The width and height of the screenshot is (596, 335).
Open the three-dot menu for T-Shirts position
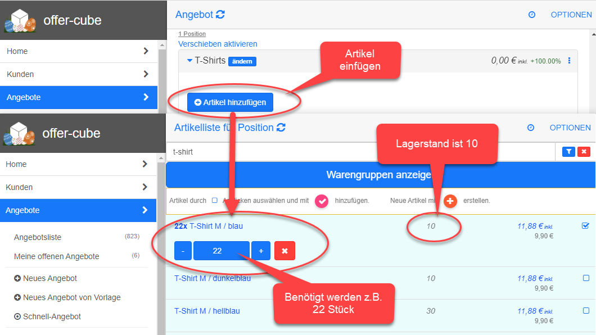pyautogui.click(x=569, y=60)
